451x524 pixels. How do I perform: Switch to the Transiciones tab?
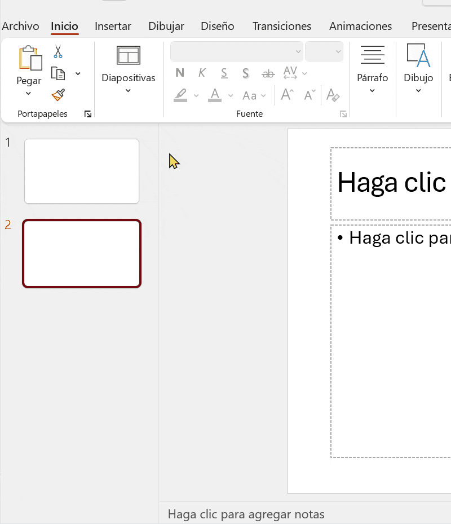tap(281, 26)
